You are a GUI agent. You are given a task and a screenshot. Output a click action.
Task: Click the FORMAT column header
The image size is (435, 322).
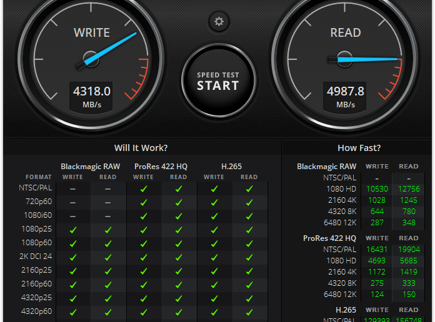tap(39, 177)
